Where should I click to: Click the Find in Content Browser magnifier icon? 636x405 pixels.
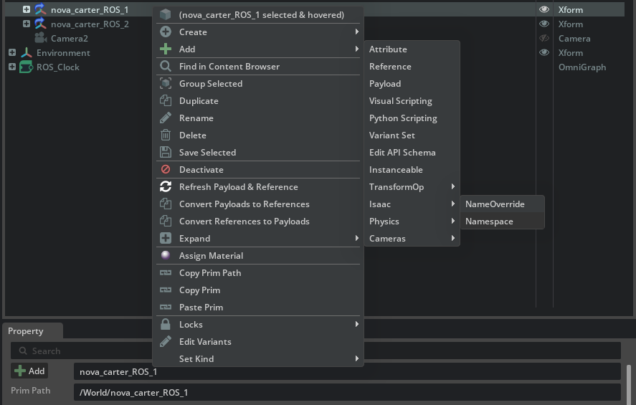click(166, 67)
